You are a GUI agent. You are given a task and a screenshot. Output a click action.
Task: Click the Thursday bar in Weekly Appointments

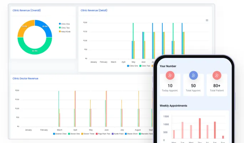(200, 128)
